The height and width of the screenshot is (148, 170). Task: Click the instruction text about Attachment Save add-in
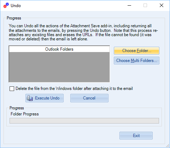(x=83, y=32)
